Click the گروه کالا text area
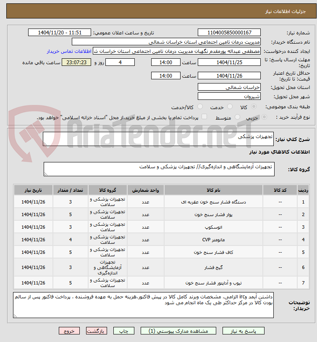This screenshot has width=317, height=342. pyautogui.click(x=159, y=169)
